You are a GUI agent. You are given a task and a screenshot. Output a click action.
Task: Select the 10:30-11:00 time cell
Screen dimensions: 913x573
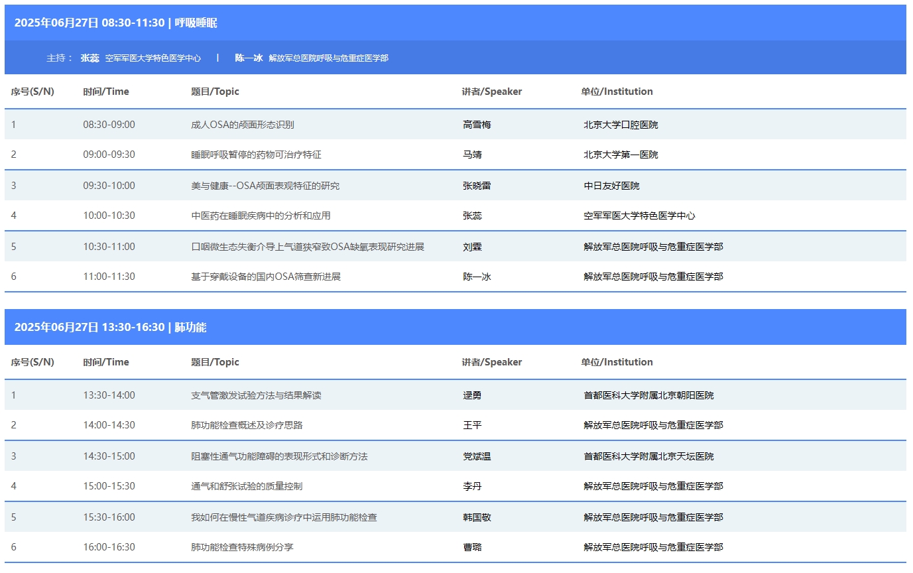(x=109, y=247)
